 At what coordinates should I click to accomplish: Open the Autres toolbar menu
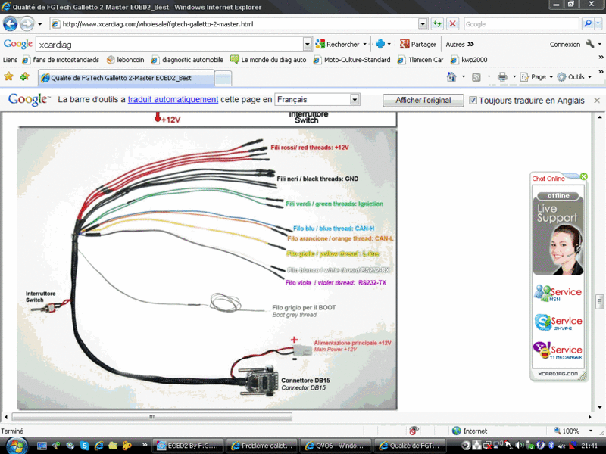pyautogui.click(x=460, y=45)
